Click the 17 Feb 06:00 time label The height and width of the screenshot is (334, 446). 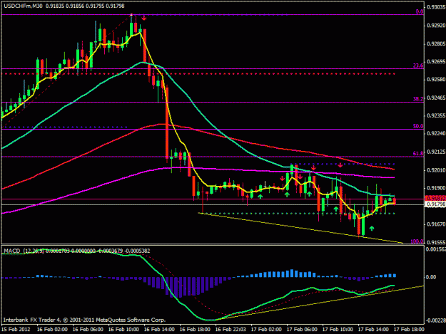click(302, 330)
